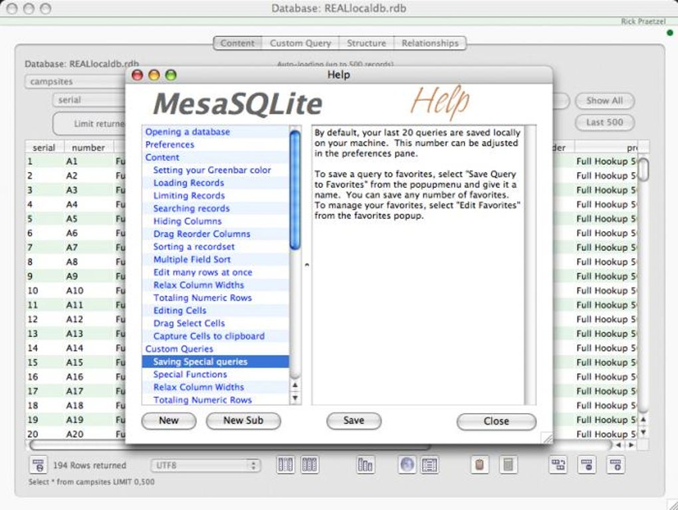This screenshot has height=510, width=678.
Task: Click the delete-row icon with minus sign
Action: click(587, 465)
